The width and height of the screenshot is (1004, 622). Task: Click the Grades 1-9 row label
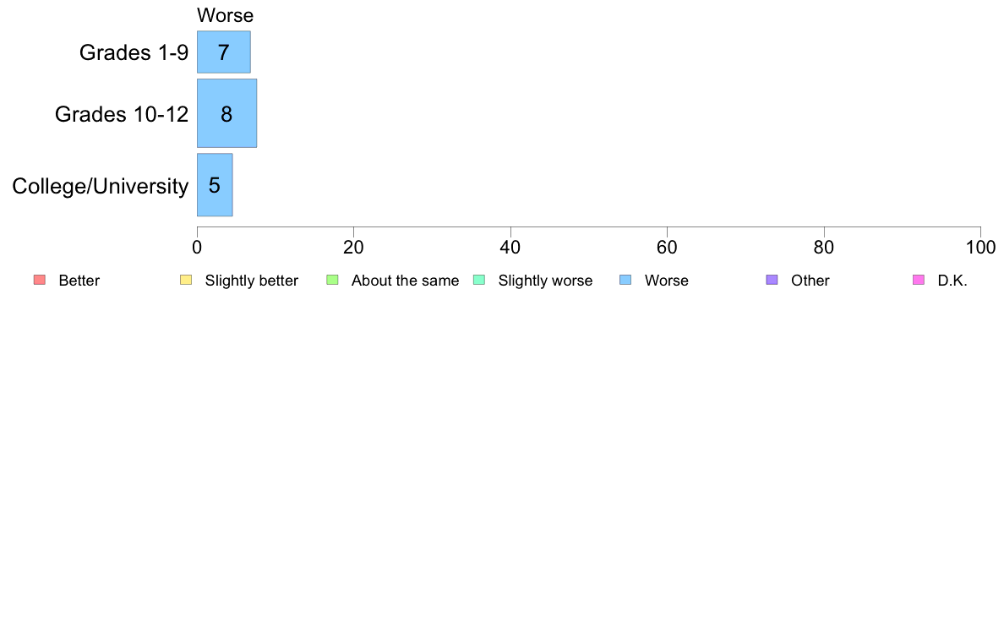(x=134, y=52)
